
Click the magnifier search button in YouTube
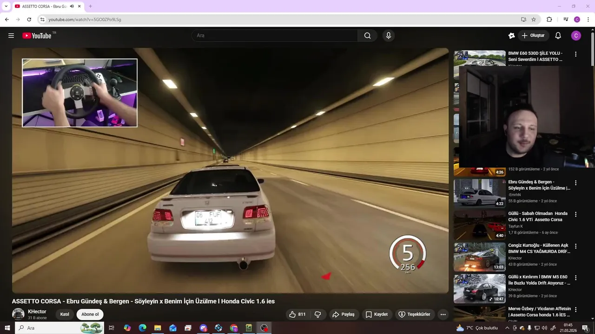coord(368,36)
